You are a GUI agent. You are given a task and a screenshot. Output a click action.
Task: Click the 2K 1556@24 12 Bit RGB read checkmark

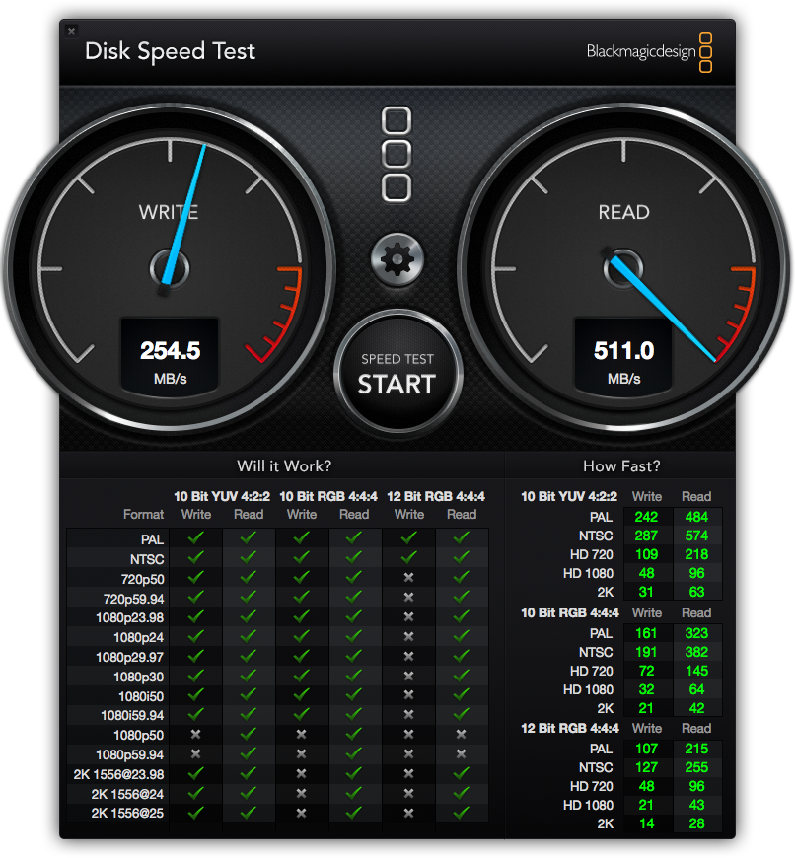coord(461,792)
